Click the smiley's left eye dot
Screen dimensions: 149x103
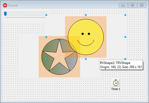click(x=83, y=34)
